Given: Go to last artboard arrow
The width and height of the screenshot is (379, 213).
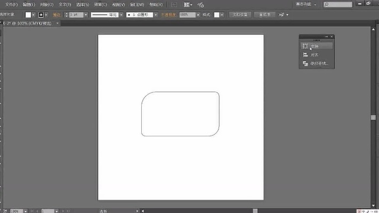Looking at the screenshot, I should [68, 211].
